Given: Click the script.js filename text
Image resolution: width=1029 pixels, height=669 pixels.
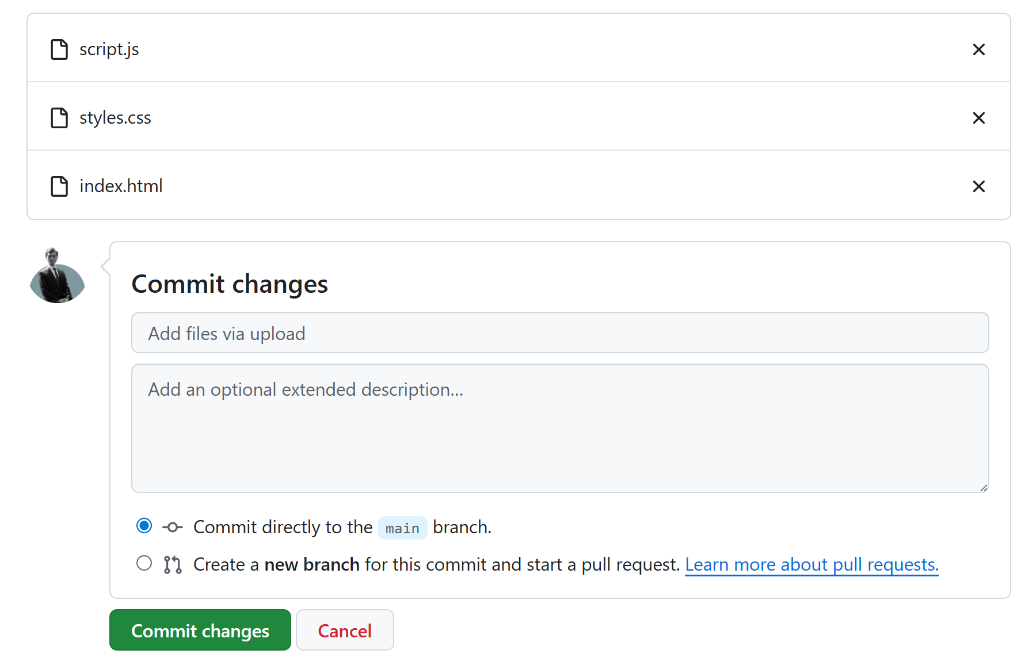Looking at the screenshot, I should tap(109, 49).
